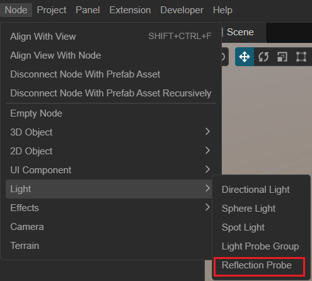Select the Move (translate) gizmo tool
Viewport: 312px width, 281px height.
coord(245,57)
